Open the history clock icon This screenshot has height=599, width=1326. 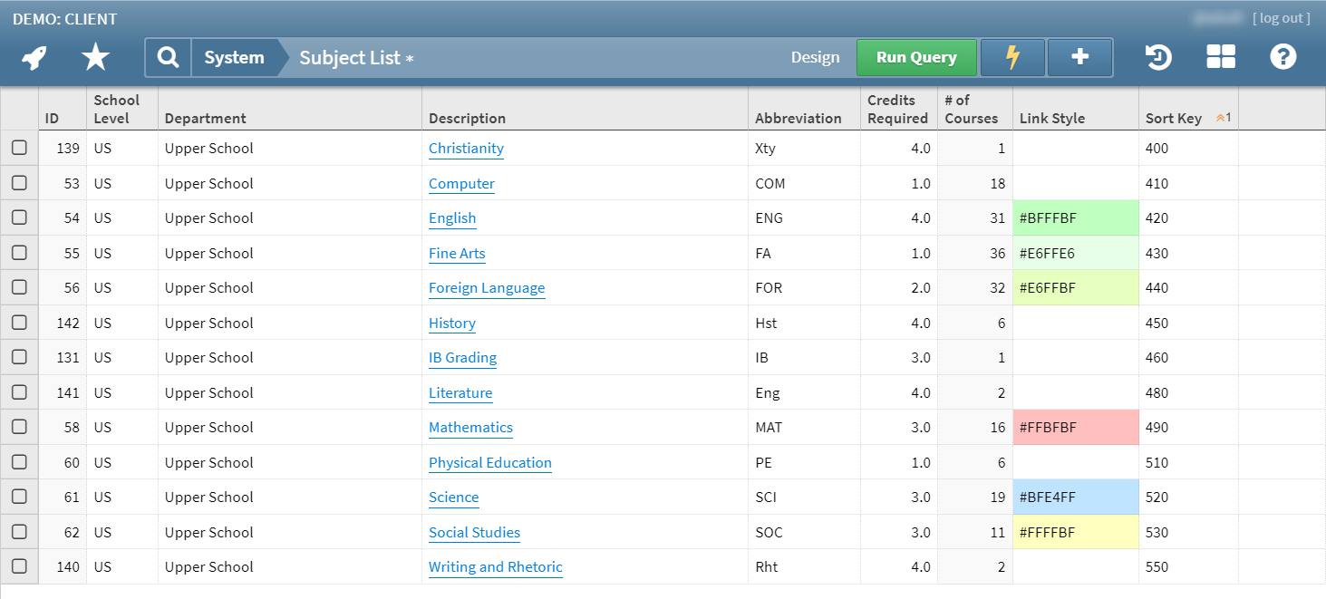coord(1157,58)
